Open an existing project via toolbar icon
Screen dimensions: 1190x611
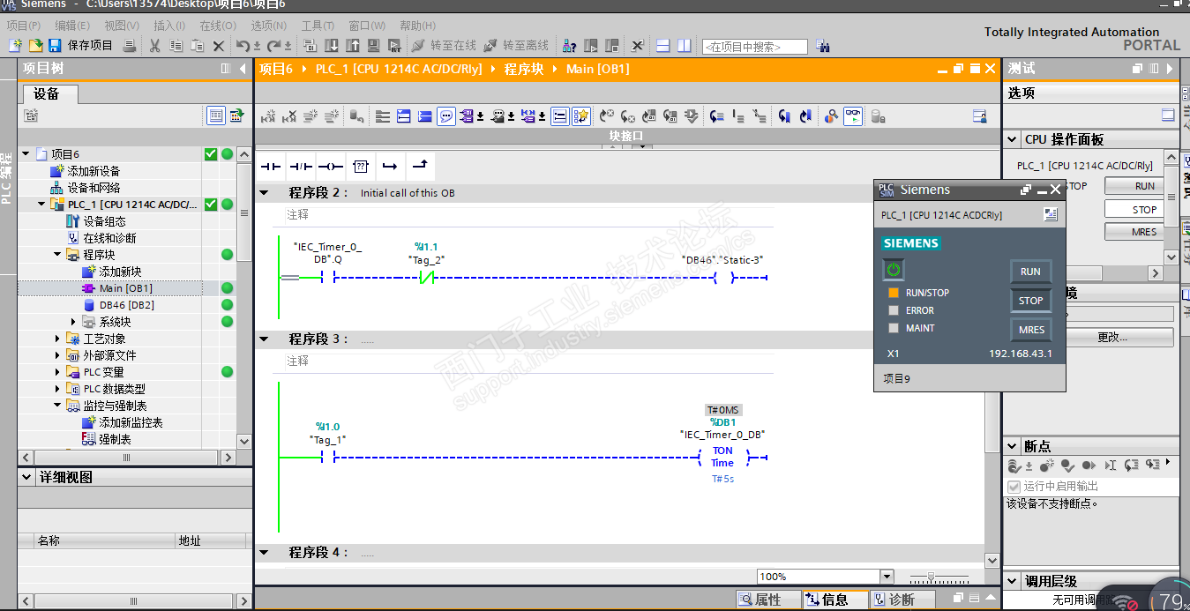(x=35, y=45)
